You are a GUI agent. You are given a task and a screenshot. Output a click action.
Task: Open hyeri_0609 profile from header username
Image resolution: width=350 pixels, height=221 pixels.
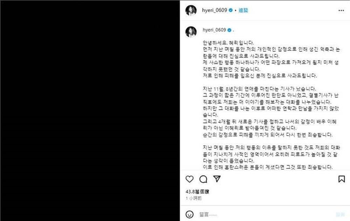point(215,10)
